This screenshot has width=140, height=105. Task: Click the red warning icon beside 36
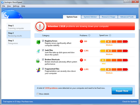(x=81, y=60)
